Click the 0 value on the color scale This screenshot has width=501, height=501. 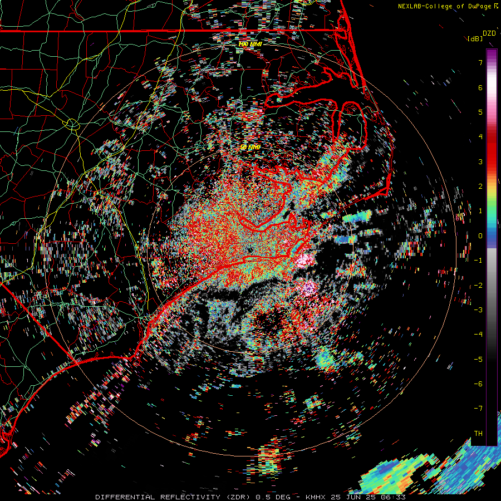coord(480,236)
